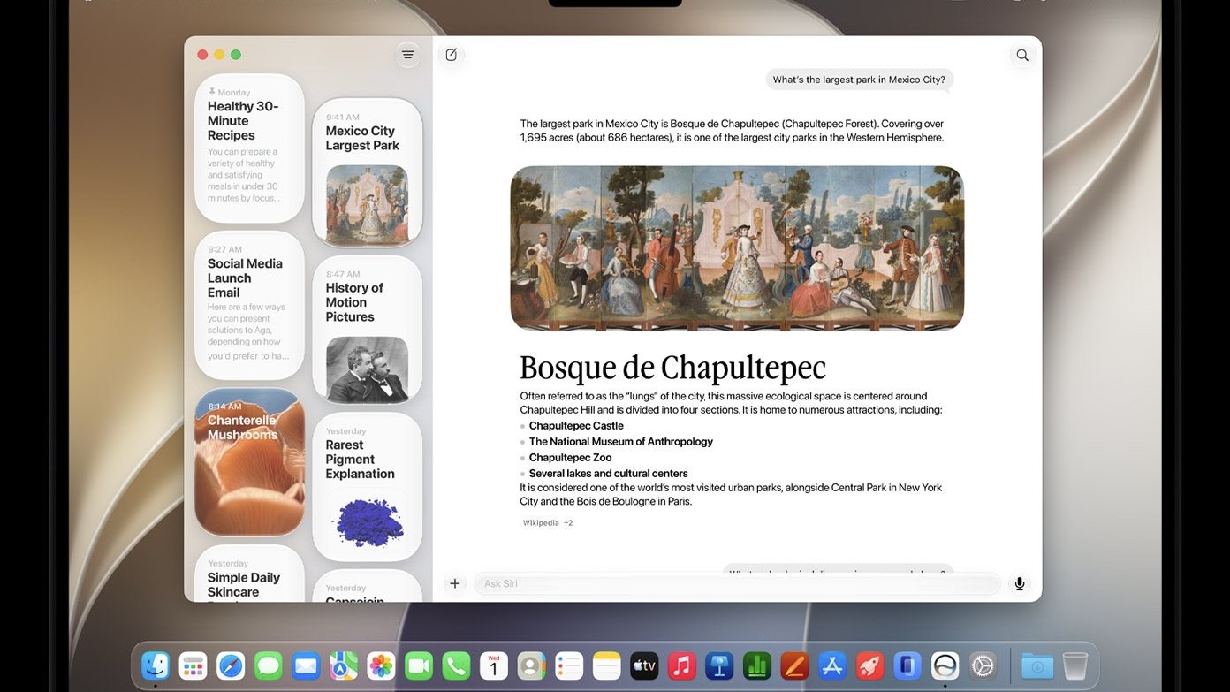Click the 'Bosque de Chapultepec' heading

pyautogui.click(x=673, y=368)
